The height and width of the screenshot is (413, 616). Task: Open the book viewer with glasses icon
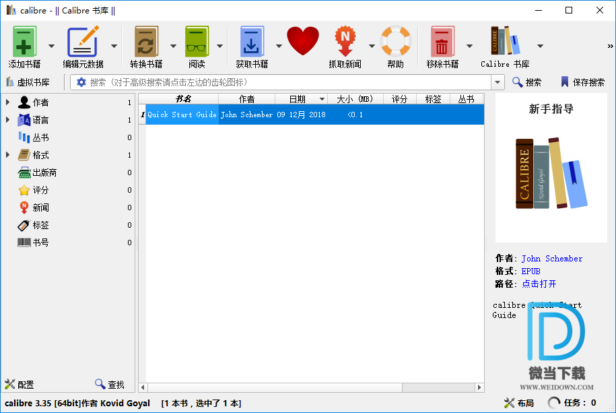pos(197,42)
